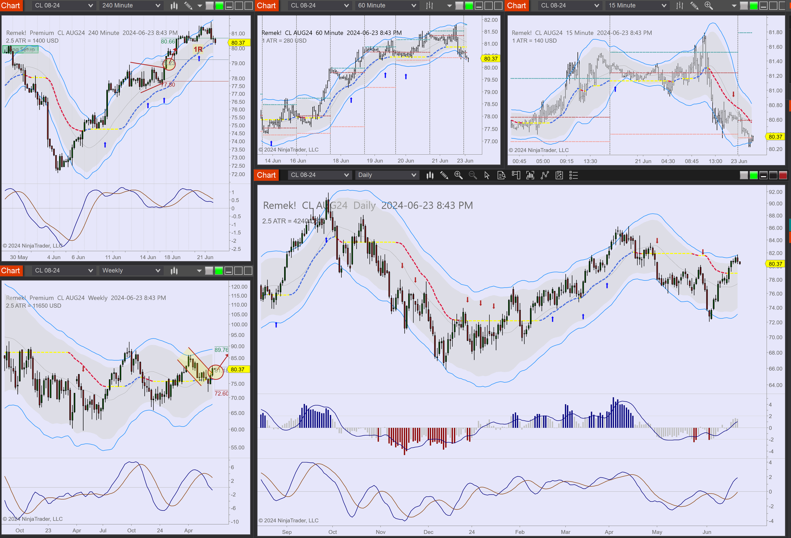Open Chart Trader icon in Daily chart
The image size is (791, 538).
tap(516, 175)
